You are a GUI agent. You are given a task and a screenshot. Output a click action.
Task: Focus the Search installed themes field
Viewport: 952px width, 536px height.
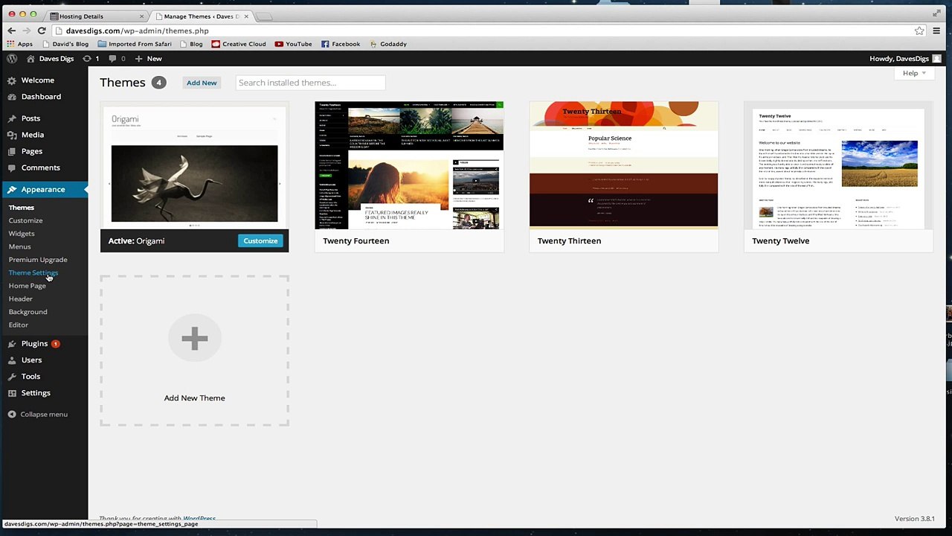click(310, 83)
